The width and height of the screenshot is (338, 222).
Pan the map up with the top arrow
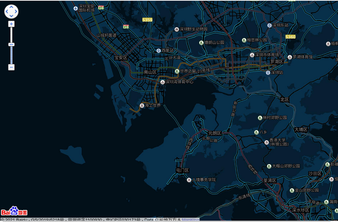coord(11,6)
